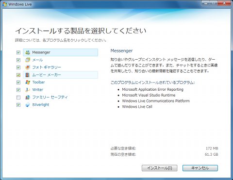Click the キャンセル button
Image resolution: width=233 pixels, height=180 pixels.
[200, 168]
